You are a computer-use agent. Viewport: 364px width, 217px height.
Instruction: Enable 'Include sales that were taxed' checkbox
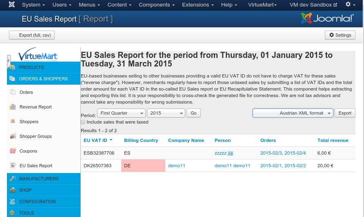point(83,122)
